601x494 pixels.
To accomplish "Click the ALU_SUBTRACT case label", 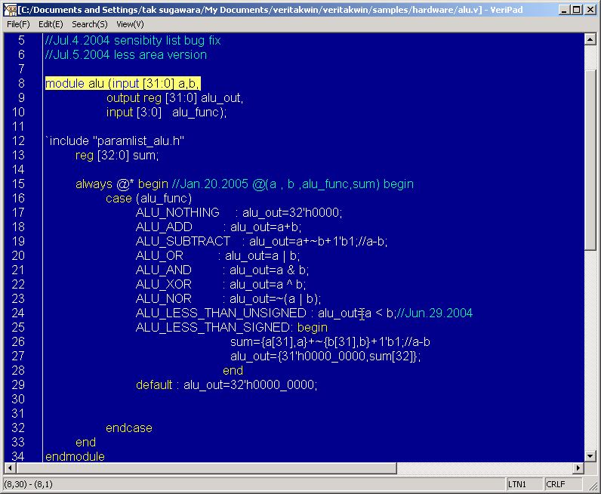I will pos(183,241).
